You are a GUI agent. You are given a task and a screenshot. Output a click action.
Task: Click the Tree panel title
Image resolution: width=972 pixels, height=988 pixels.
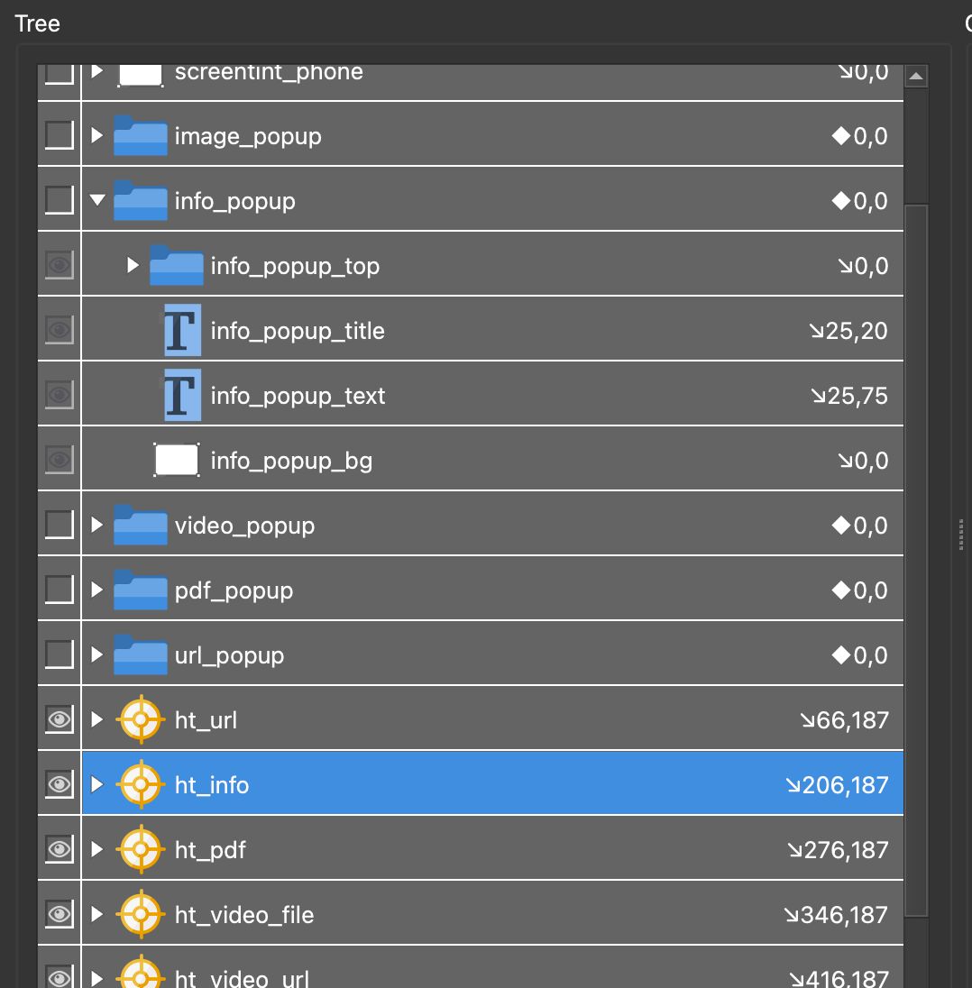coord(37,23)
